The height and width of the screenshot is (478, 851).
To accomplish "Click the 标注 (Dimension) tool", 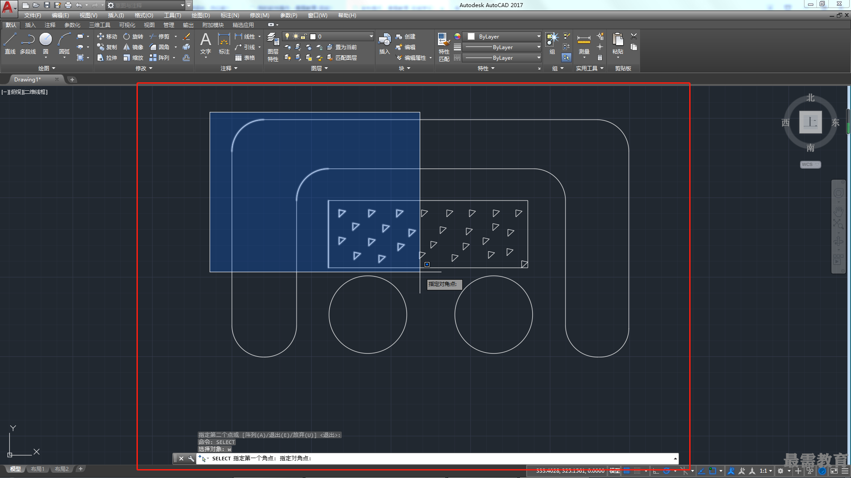I will click(224, 43).
